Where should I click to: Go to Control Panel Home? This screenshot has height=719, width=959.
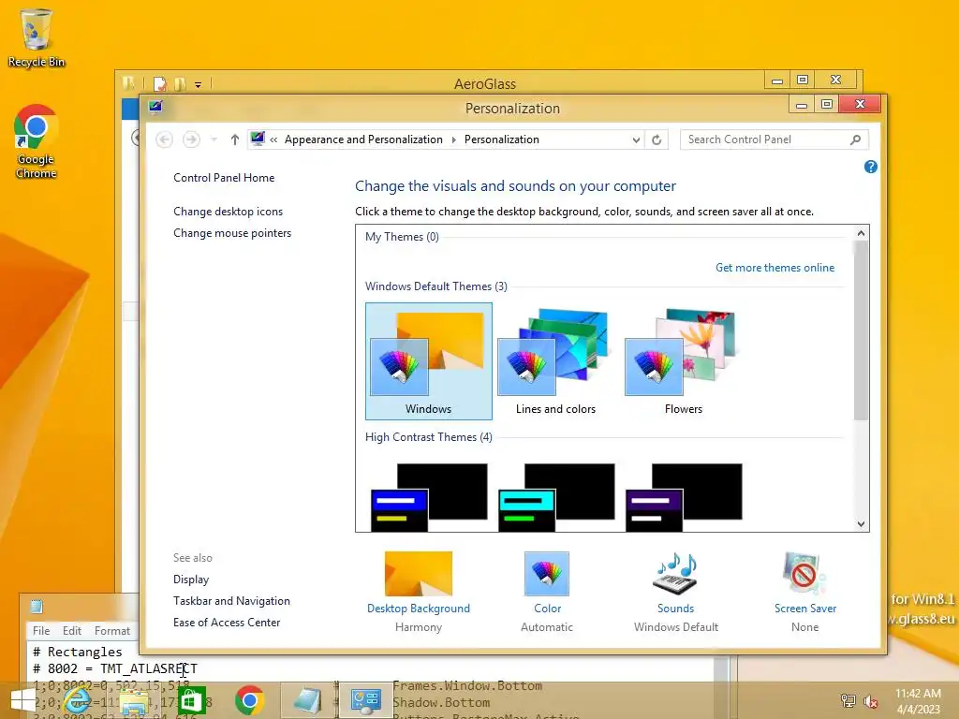(224, 178)
